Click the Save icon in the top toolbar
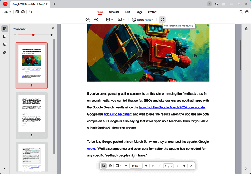The image size is (251, 174). (x=17, y=12)
